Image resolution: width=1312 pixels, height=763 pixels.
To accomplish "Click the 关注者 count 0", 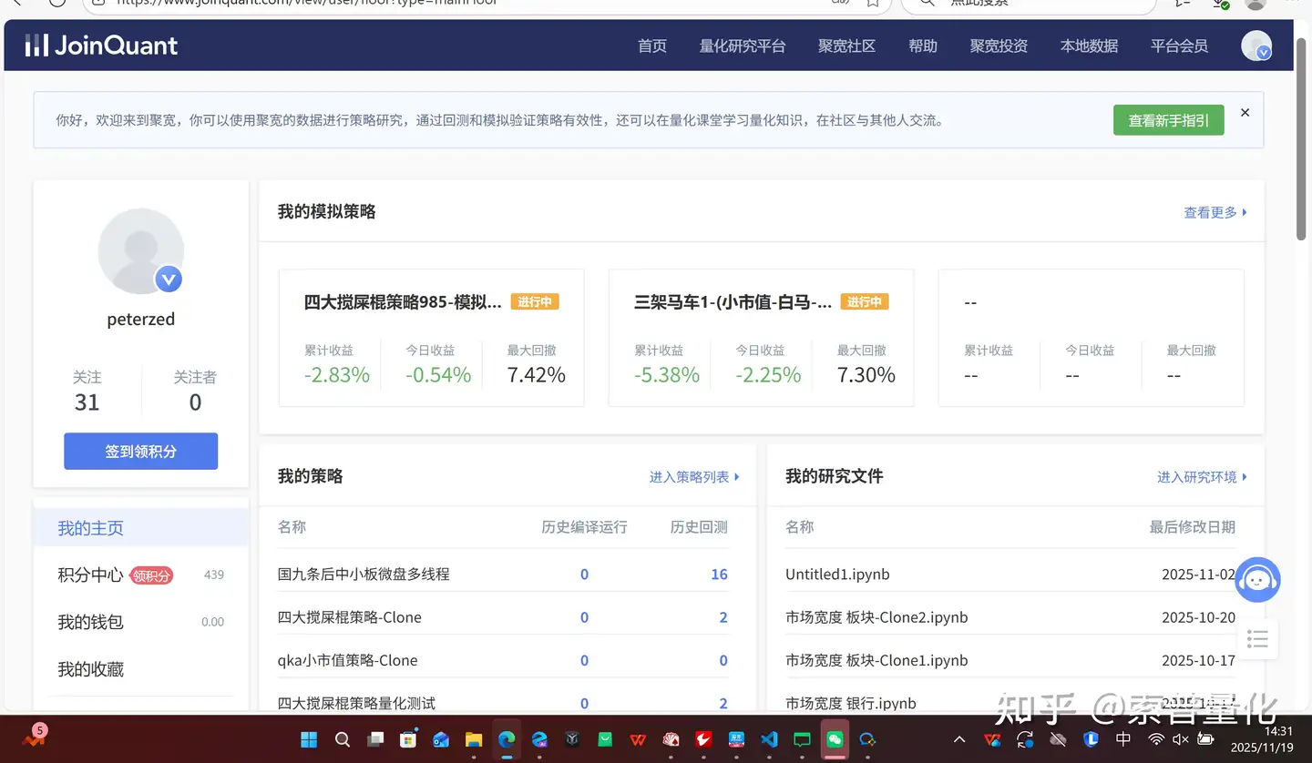I will pyautogui.click(x=195, y=402).
